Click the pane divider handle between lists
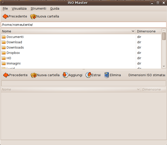Viewport: 167px width, 145px height. (x=84, y=69)
